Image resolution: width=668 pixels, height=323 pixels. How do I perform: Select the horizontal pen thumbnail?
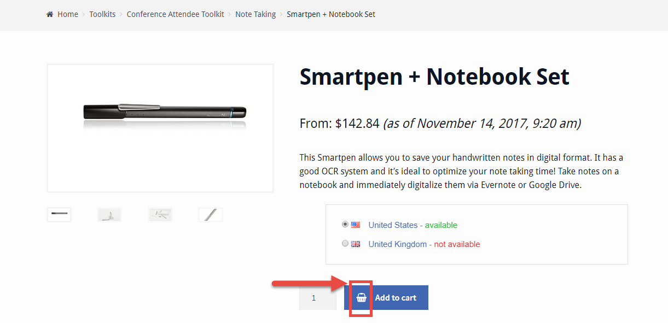[59, 214]
